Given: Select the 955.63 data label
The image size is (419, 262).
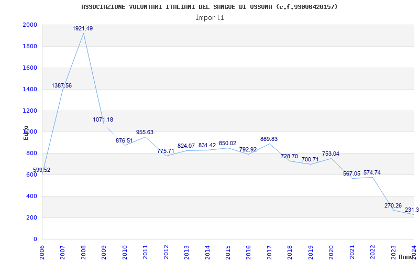Looking at the screenshot, I should [x=145, y=132].
